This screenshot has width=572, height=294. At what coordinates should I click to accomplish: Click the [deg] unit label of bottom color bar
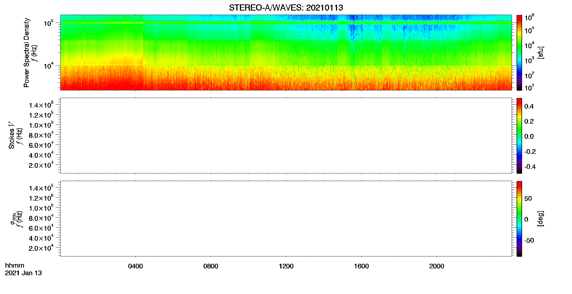click(x=540, y=219)
